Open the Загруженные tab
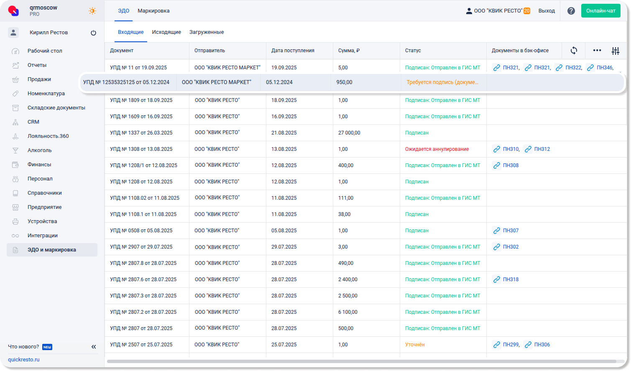This screenshot has width=631, height=371. (x=207, y=32)
